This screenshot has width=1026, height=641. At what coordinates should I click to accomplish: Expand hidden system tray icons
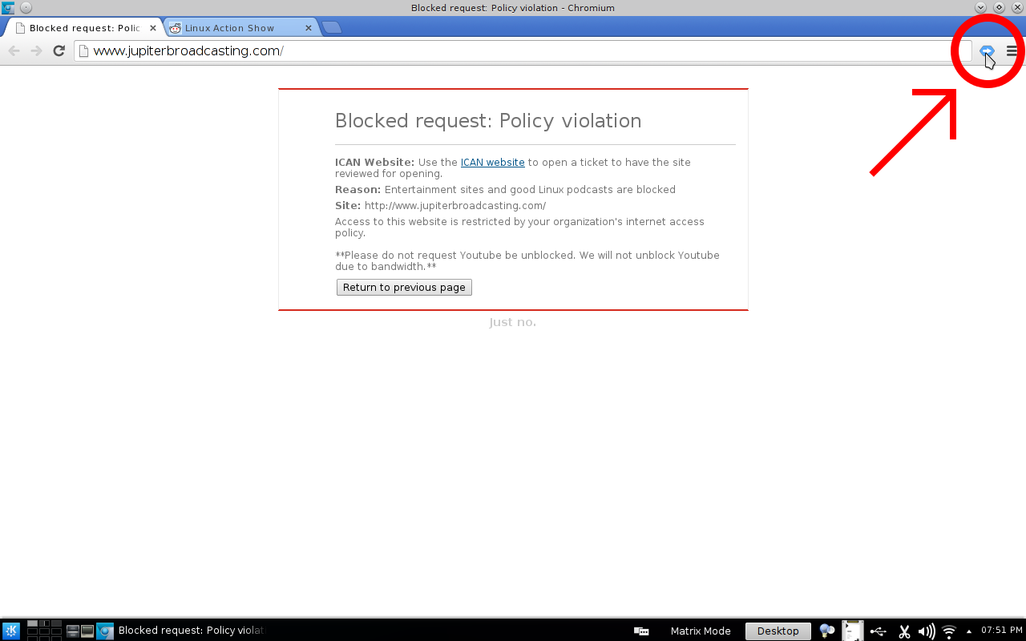(969, 631)
